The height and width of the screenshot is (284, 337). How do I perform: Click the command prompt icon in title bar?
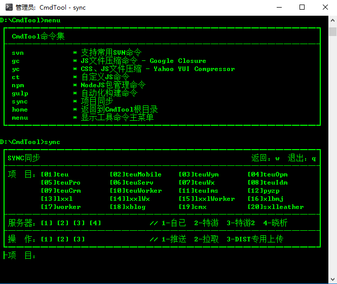click(x=7, y=8)
